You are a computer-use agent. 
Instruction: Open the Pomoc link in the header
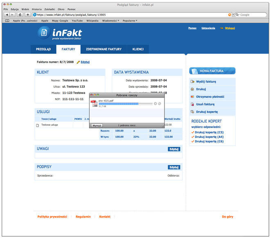coord(192,28)
